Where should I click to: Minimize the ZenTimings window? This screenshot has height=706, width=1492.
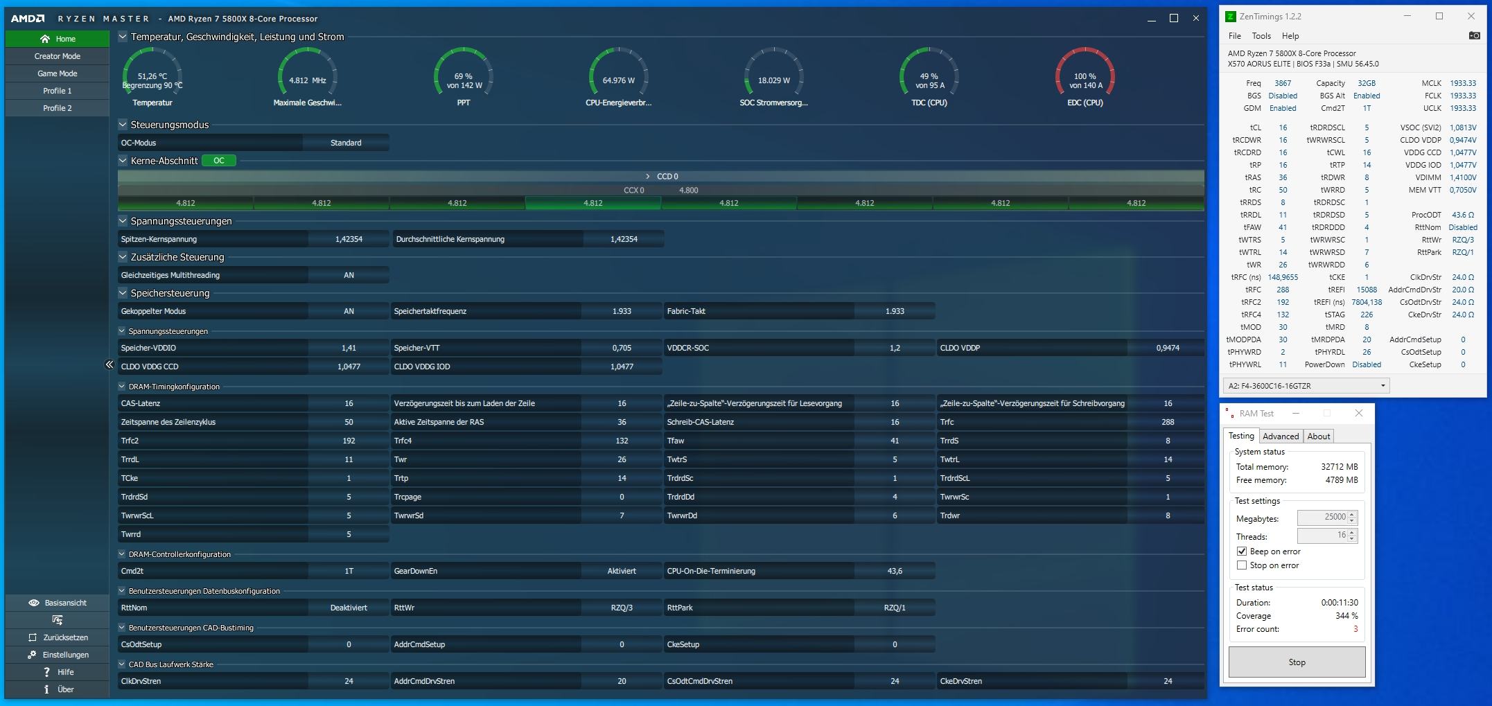1407,17
